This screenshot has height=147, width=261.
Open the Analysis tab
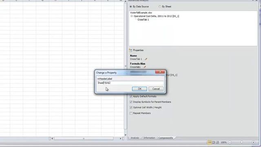(135, 138)
